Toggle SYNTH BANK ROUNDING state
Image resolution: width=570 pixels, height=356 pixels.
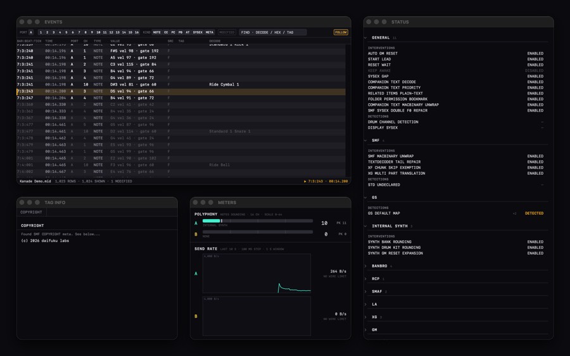[x=535, y=242]
